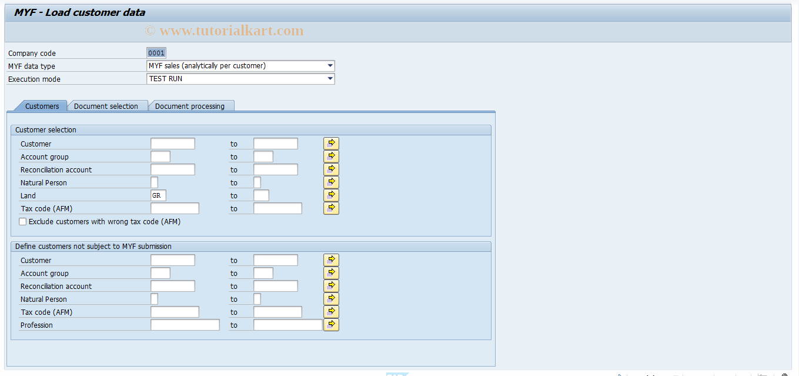Open multiple selection for Reconciliation account not subject to MYF
Viewport: 799px width, 376px height.
tap(331, 286)
